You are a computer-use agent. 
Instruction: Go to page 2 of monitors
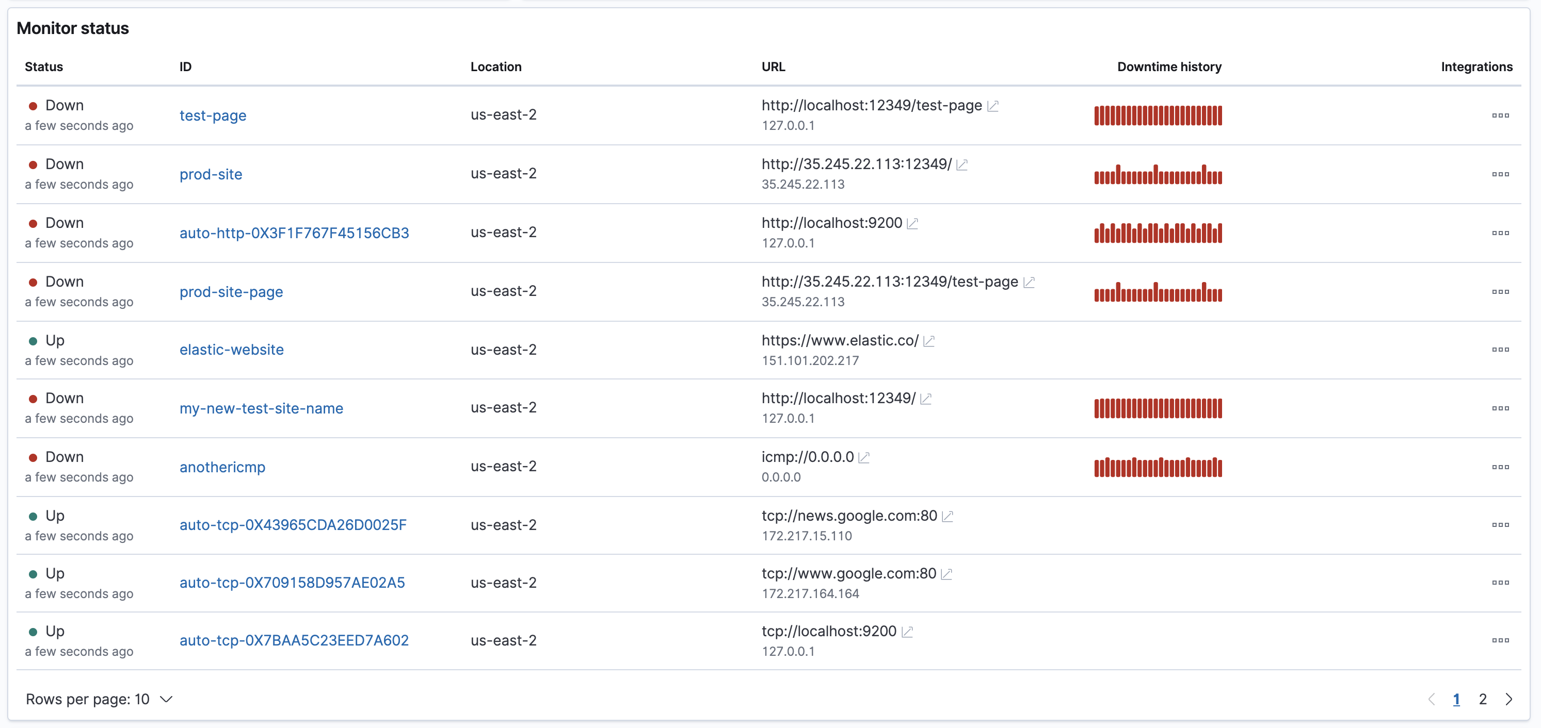(1482, 699)
